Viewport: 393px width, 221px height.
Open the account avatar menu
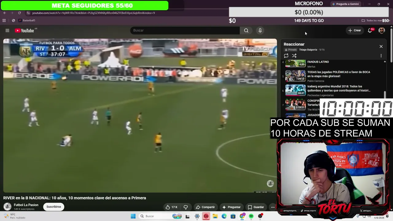coord(382,30)
